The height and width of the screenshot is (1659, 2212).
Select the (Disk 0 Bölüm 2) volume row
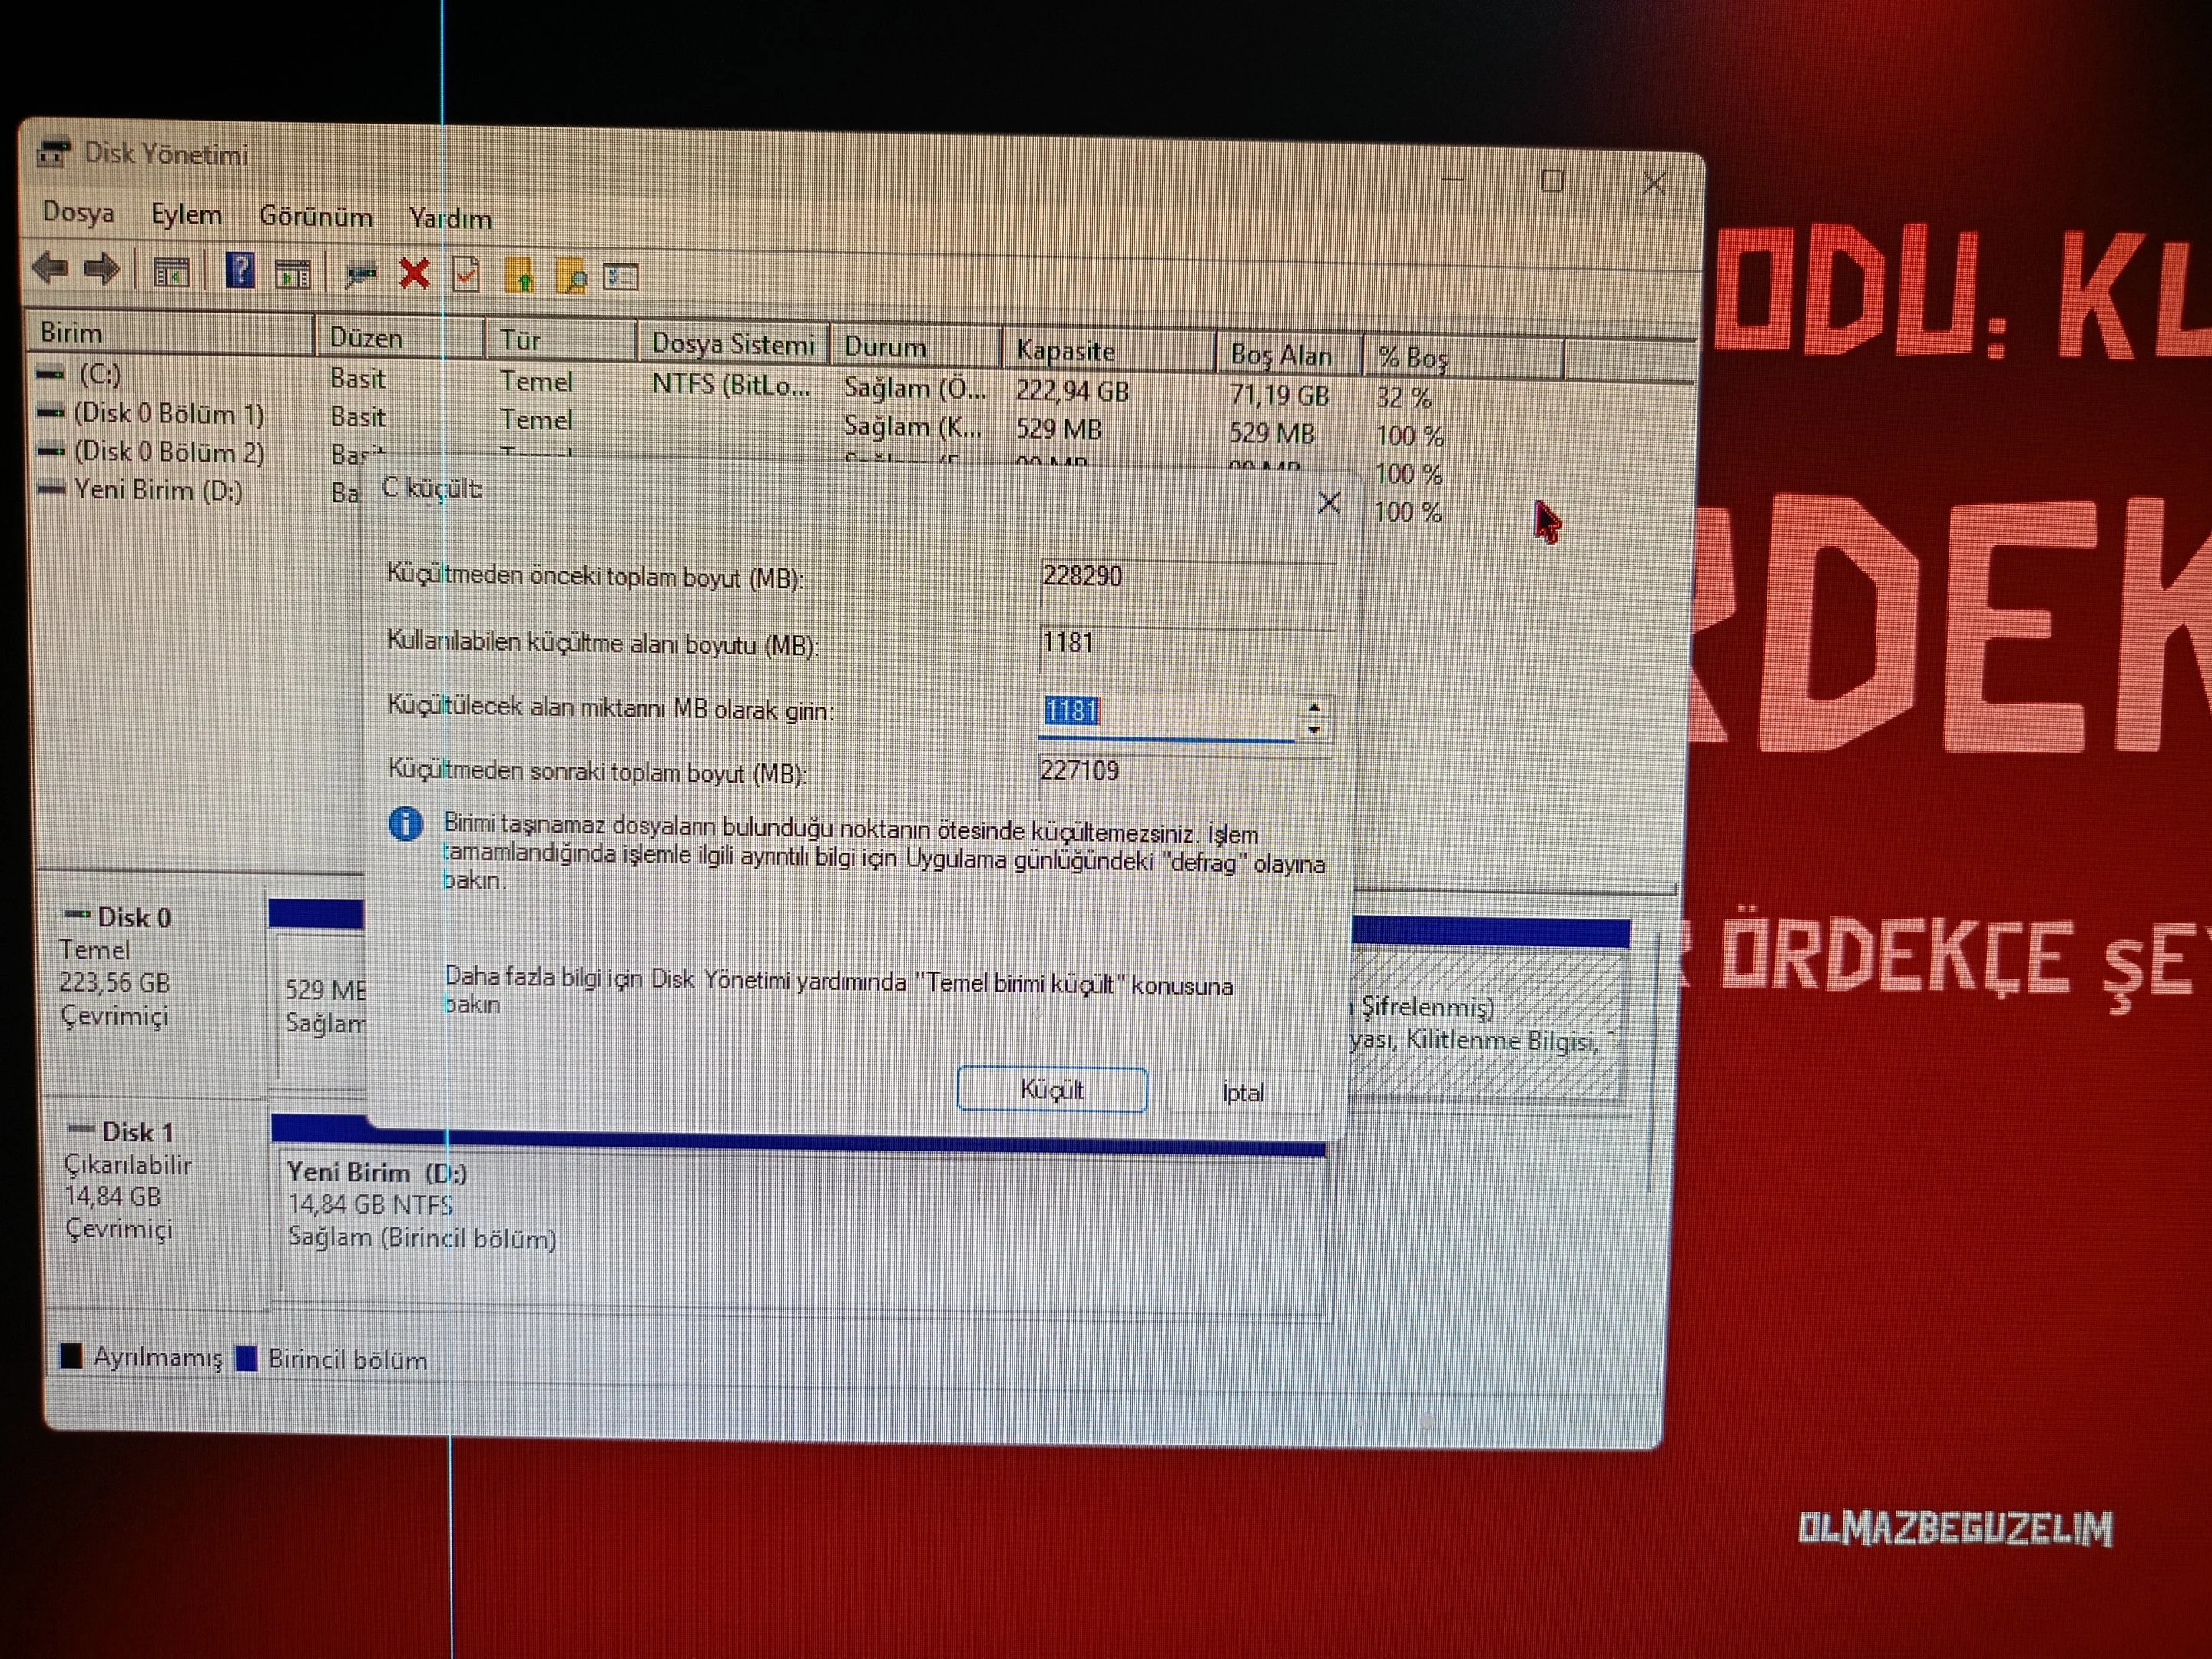150,452
